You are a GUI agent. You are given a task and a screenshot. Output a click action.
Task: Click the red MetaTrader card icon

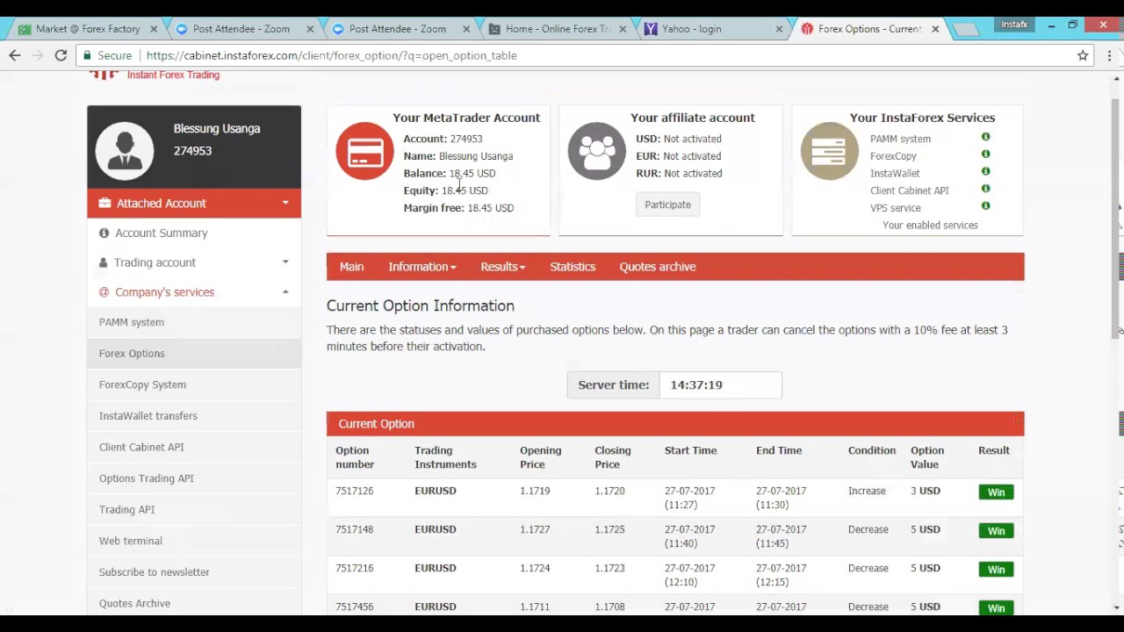[x=364, y=151]
